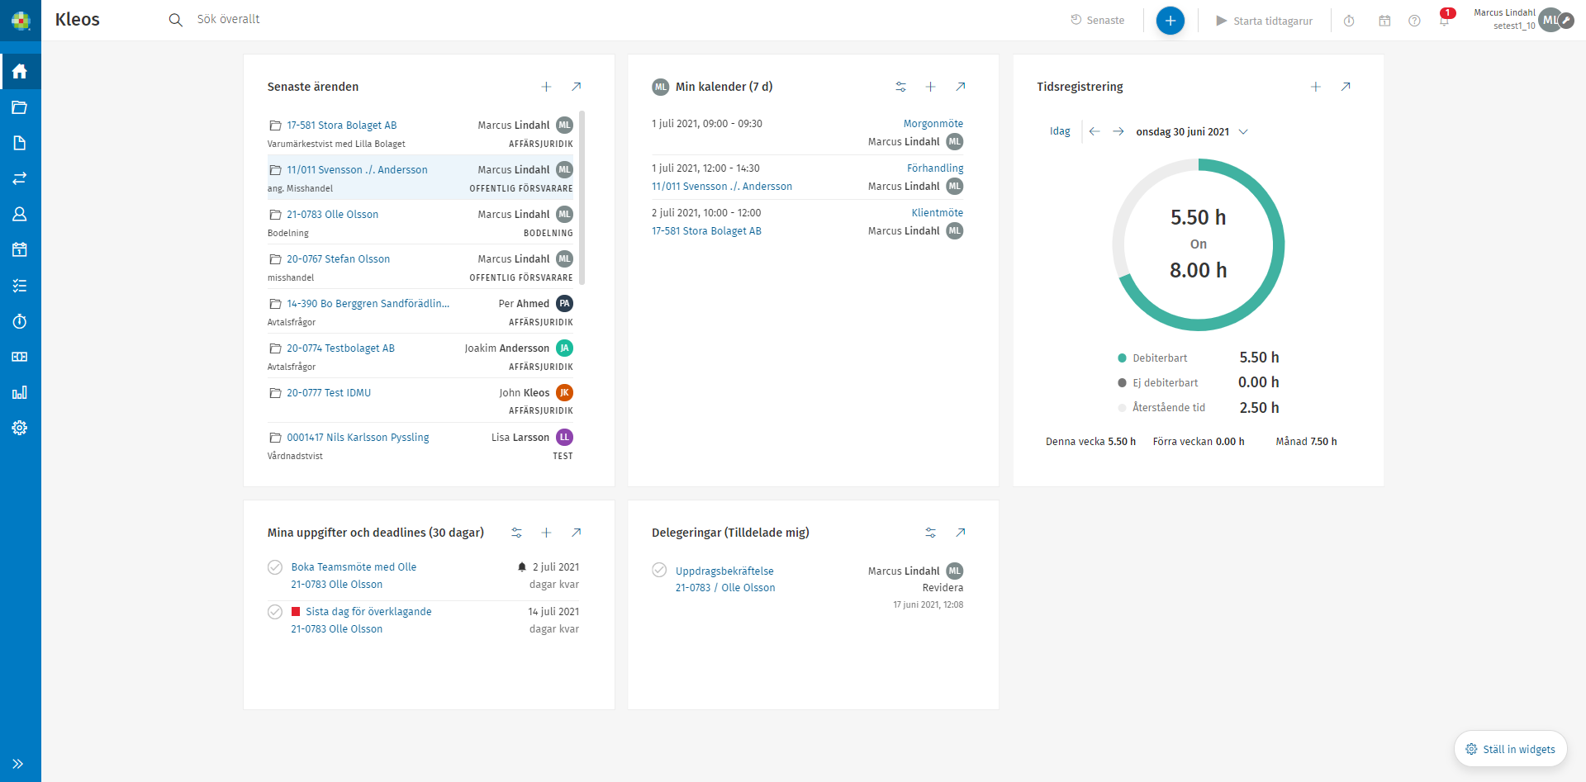The image size is (1586, 782).
Task: Expand Senaste ärenden widget to full view
Action: coord(576,87)
